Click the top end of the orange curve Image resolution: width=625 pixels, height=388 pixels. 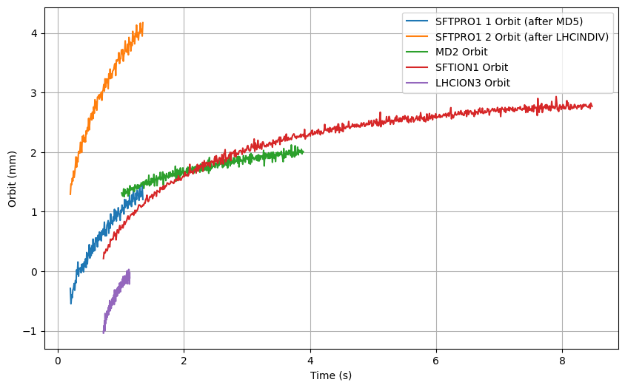(142, 24)
